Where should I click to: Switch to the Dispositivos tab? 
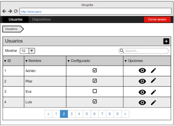(41, 19)
